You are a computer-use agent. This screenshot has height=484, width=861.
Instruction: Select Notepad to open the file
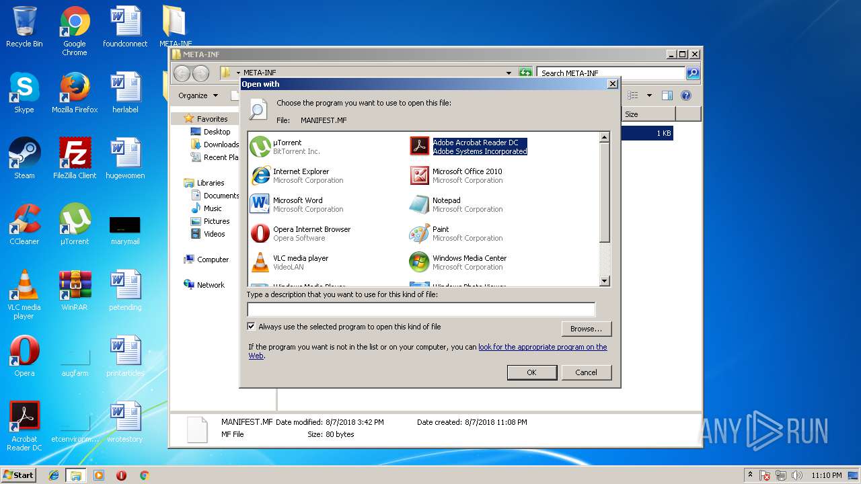456,204
